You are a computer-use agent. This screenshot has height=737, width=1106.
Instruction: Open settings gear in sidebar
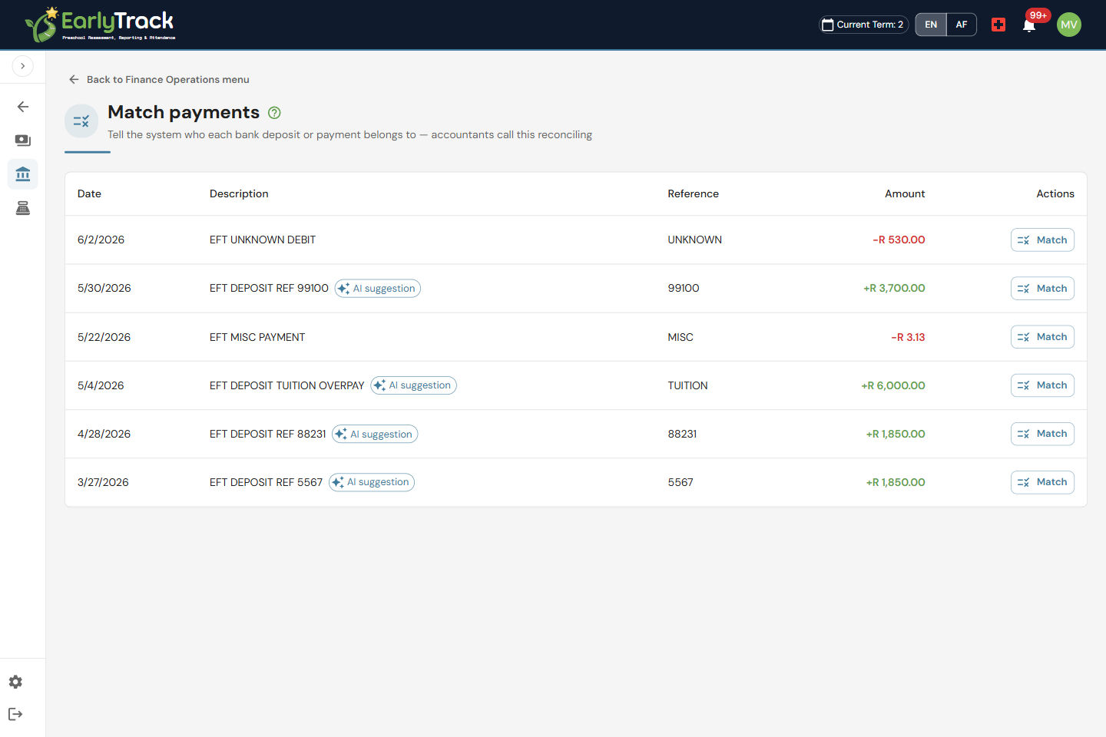pos(15,682)
